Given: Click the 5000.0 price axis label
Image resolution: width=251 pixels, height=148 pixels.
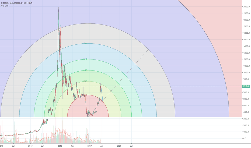Looking at the screenshot, I should 246,105.
